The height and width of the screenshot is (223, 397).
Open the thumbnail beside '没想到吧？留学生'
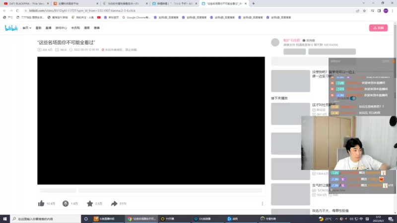(x=290, y=81)
